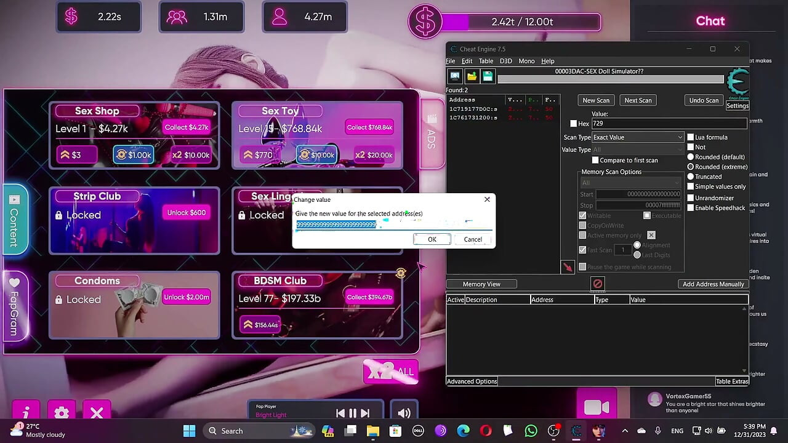
Task: Cancel the Change value dialog
Action: (473, 239)
